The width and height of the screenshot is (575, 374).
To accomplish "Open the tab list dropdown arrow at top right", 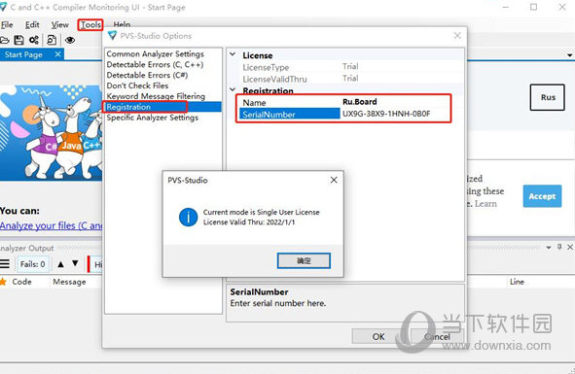I will [569, 55].
